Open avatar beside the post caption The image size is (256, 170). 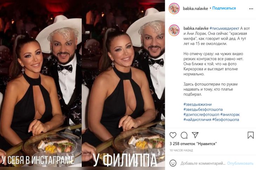(174, 30)
